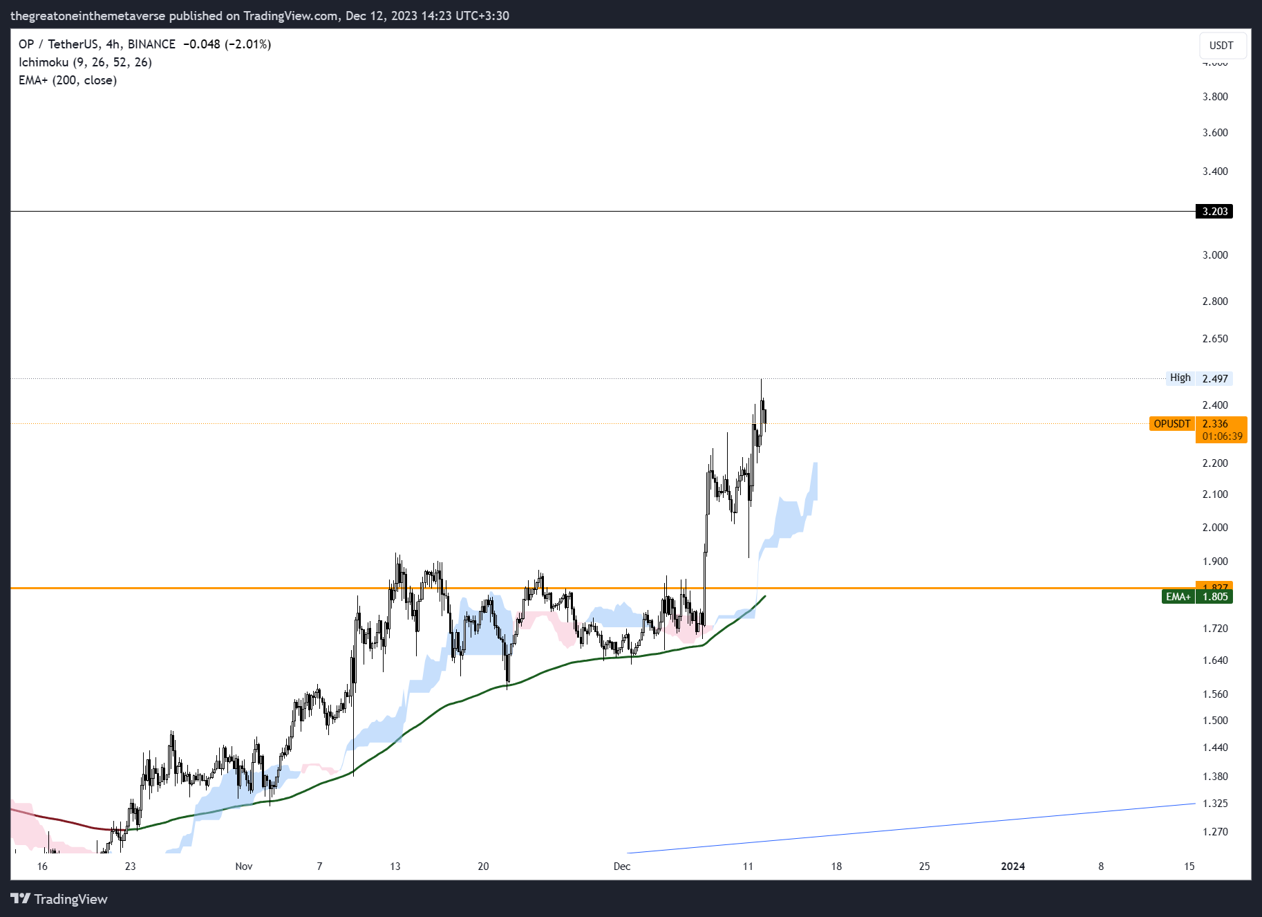
Task: Select the Ichimoku (9, 26, 52, 26) indicator legend
Action: click(x=85, y=62)
